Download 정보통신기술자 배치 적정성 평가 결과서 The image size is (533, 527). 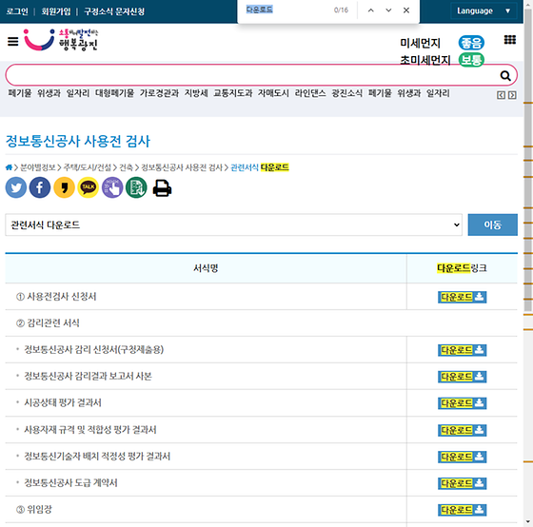pos(462,457)
